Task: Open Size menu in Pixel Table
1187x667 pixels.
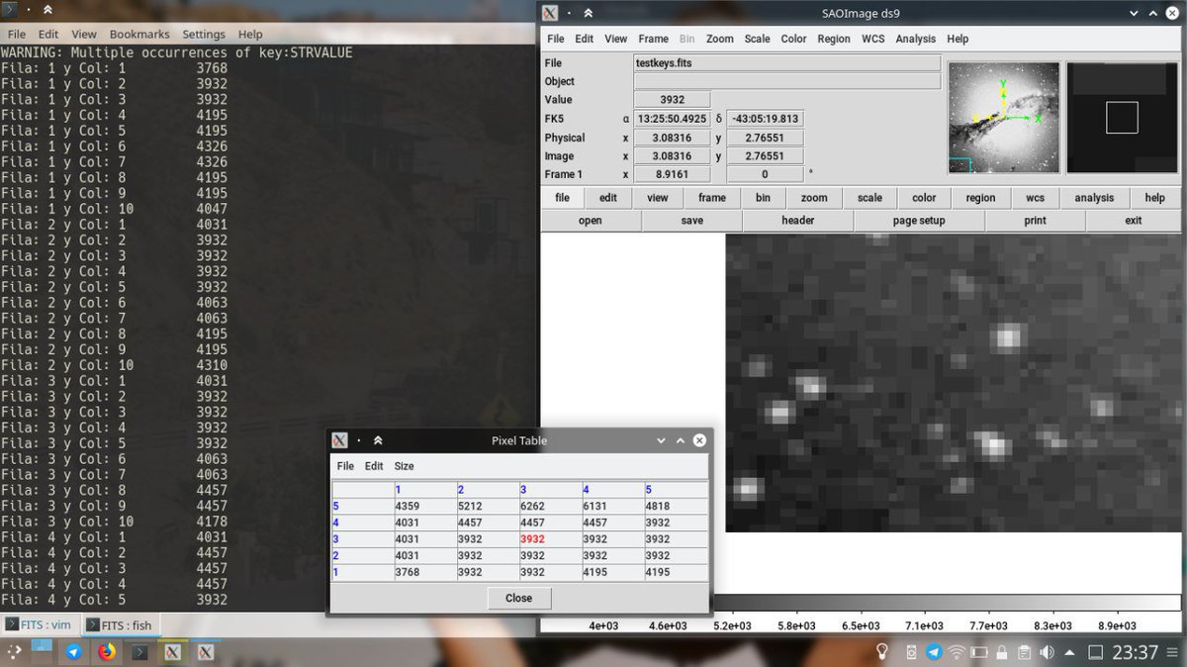Action: click(x=405, y=466)
